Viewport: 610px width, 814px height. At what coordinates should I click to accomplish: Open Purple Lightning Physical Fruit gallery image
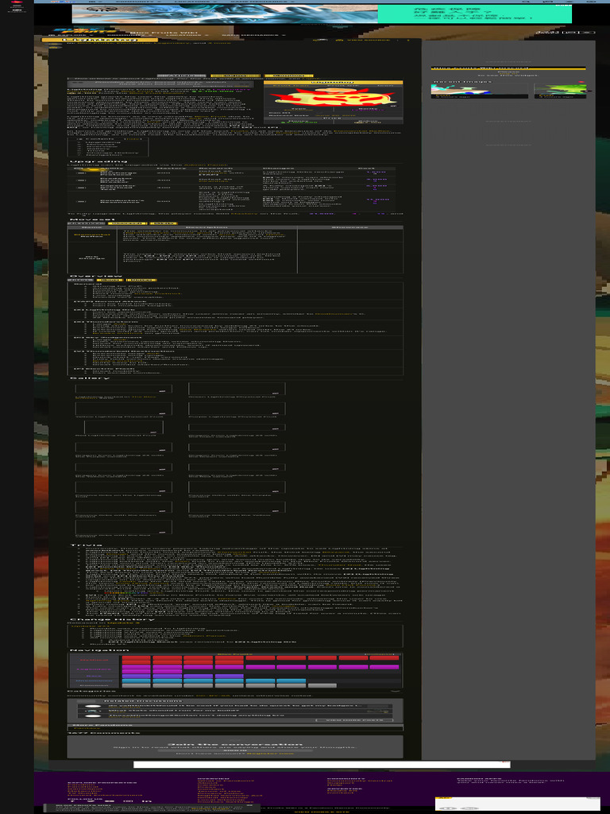tap(237, 409)
